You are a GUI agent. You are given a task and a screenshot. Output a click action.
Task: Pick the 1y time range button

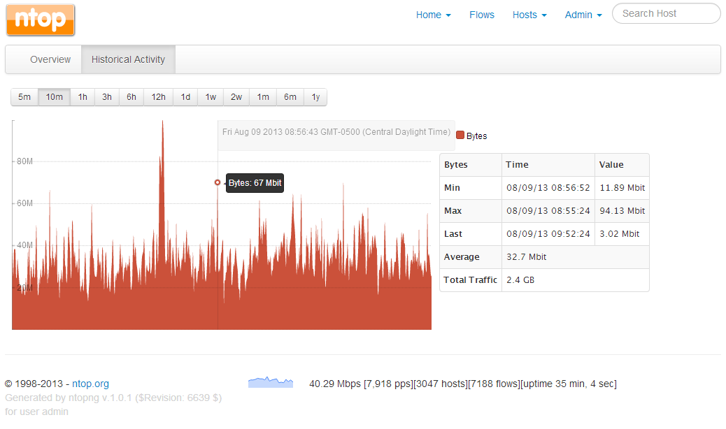coord(315,97)
